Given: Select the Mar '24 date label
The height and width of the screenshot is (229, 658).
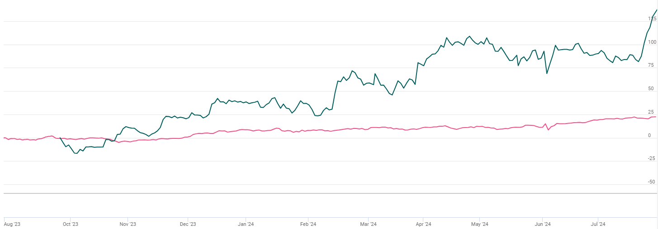Looking at the screenshot, I should pyautogui.click(x=368, y=224).
